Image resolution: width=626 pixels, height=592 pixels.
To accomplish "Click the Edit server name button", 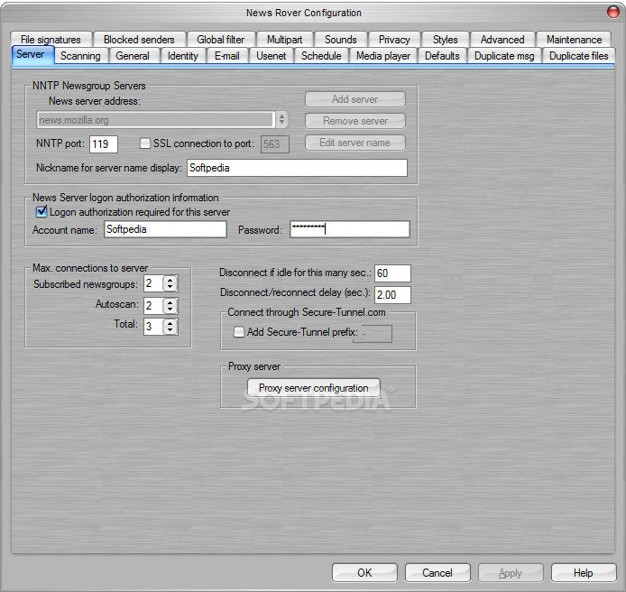I will coord(355,143).
